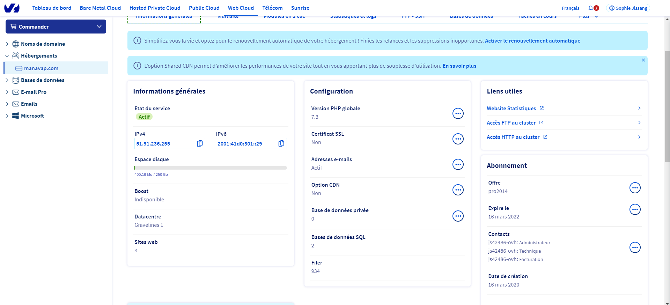Screen dimensions: 670x305
Task: Copy the IPv4 address to clipboard
Action: point(200,143)
